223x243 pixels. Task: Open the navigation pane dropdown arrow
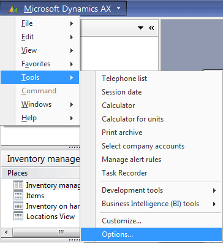point(140,28)
